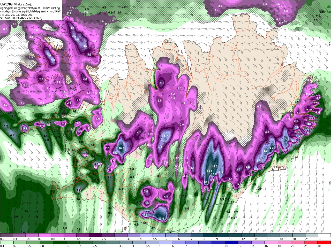Pick the grey snow swatch between 20 and 25
Screen dimensions: 331x248
(299, 235)
